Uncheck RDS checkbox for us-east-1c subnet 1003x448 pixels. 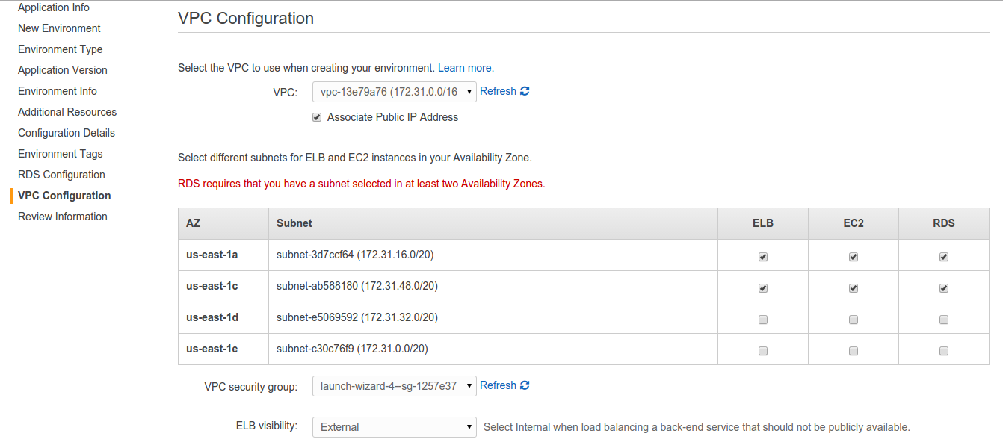[x=943, y=287]
